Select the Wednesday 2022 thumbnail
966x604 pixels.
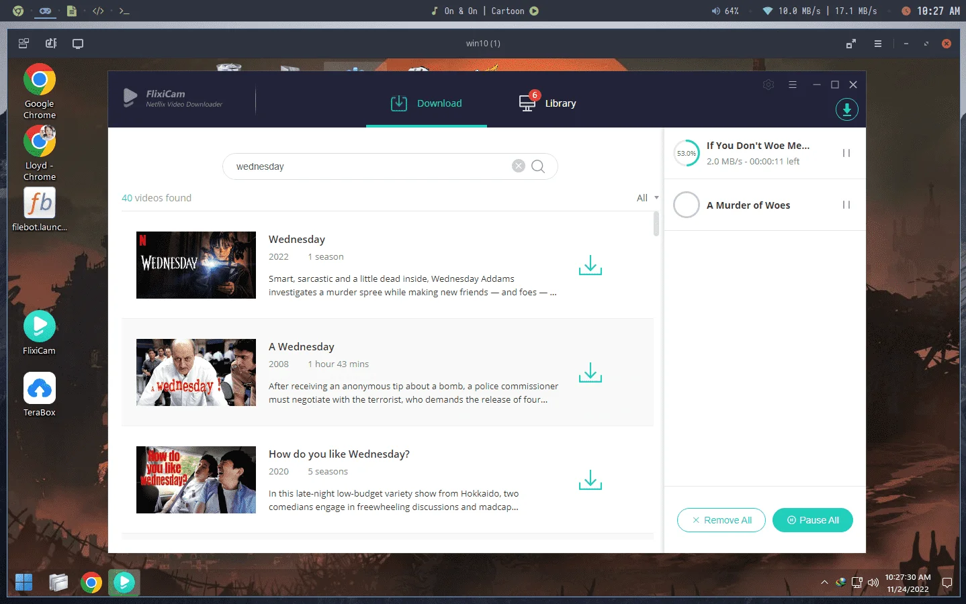pos(196,265)
